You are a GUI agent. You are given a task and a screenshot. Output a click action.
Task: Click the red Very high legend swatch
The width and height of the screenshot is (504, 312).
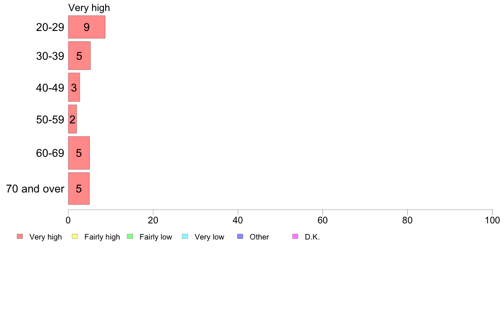pyautogui.click(x=20, y=237)
